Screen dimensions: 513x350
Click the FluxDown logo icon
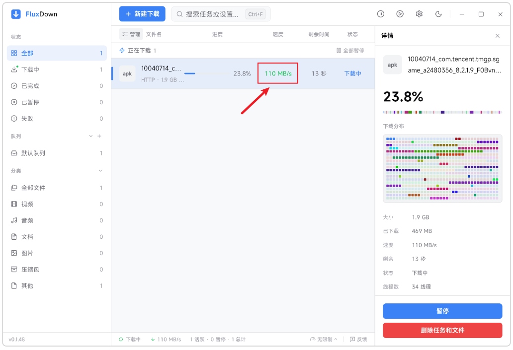(16, 14)
